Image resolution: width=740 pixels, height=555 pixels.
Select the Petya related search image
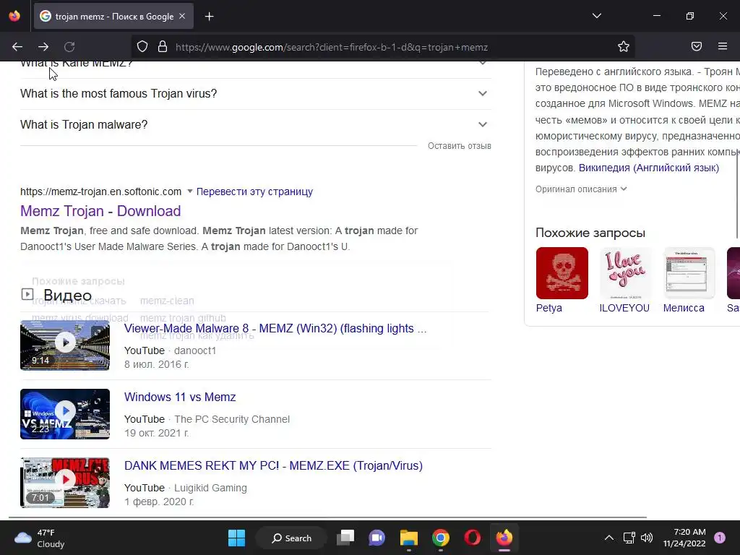(562, 273)
